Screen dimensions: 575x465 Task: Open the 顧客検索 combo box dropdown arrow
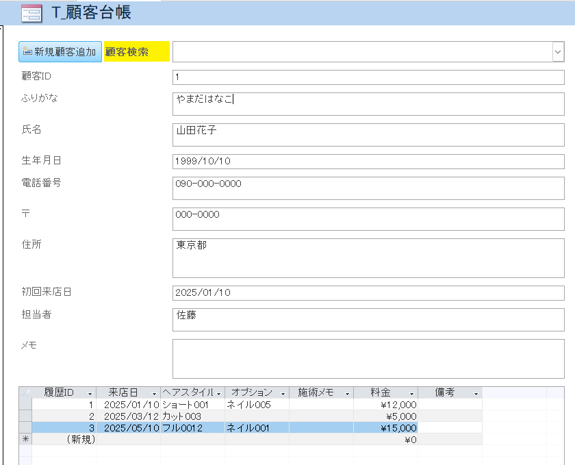pyautogui.click(x=557, y=52)
